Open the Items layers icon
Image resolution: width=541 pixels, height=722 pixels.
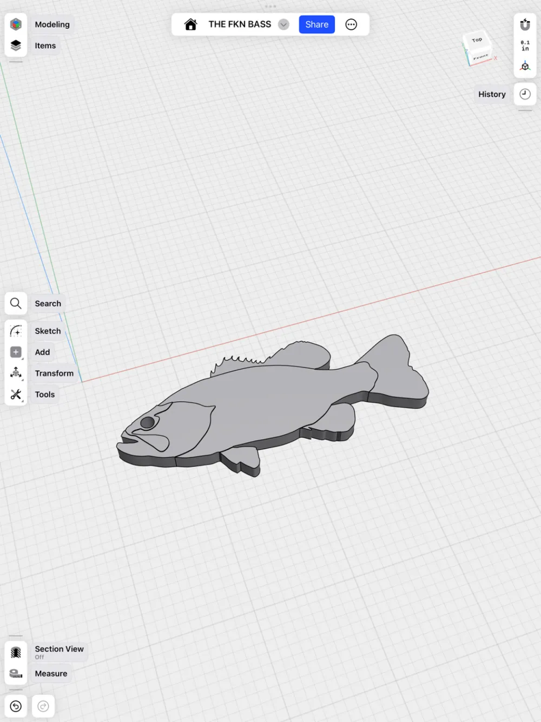tap(16, 45)
